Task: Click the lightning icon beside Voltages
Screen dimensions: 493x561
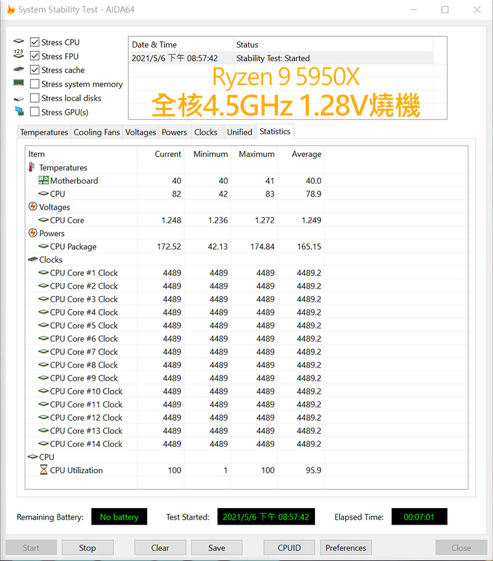Action: point(33,207)
